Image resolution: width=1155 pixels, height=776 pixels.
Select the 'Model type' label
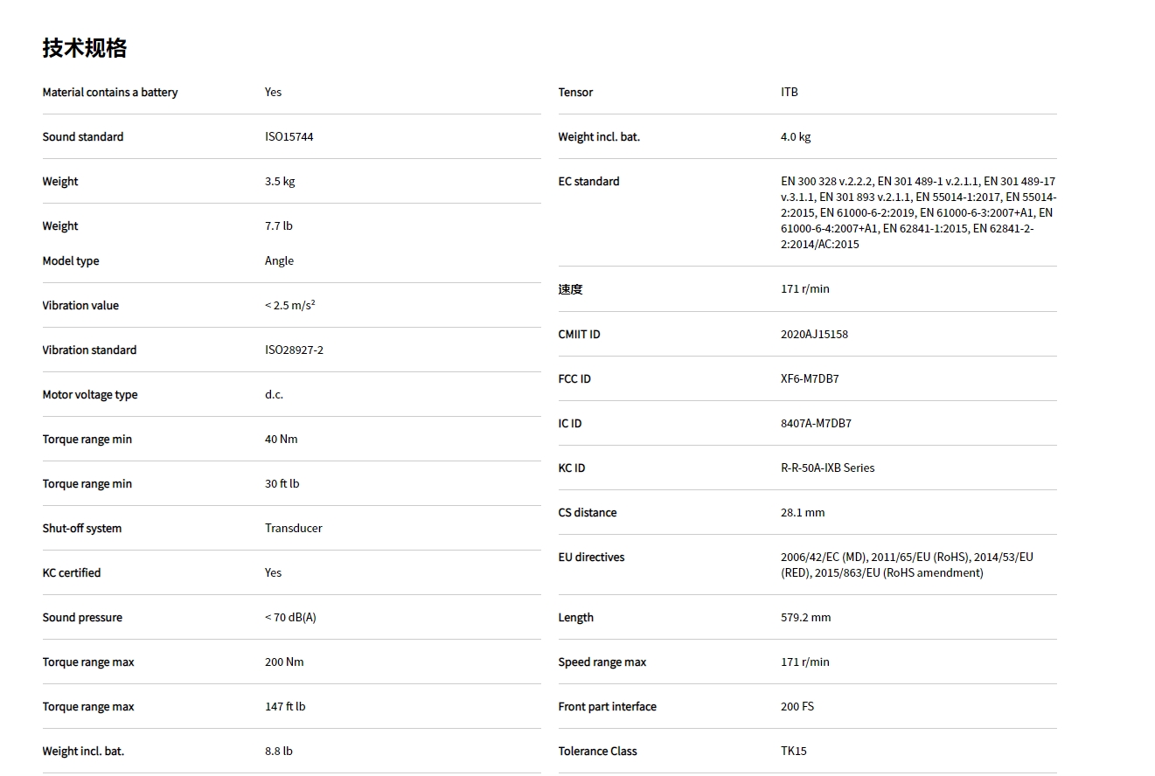(x=71, y=261)
